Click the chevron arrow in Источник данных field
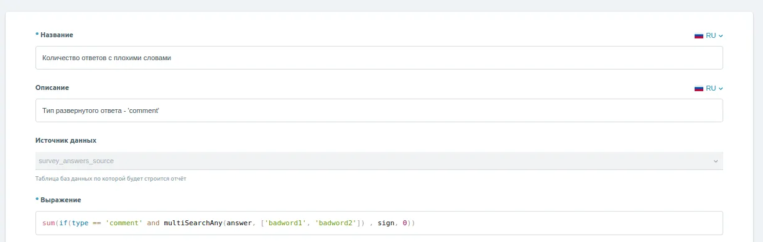This screenshot has height=242, width=763. point(715,161)
